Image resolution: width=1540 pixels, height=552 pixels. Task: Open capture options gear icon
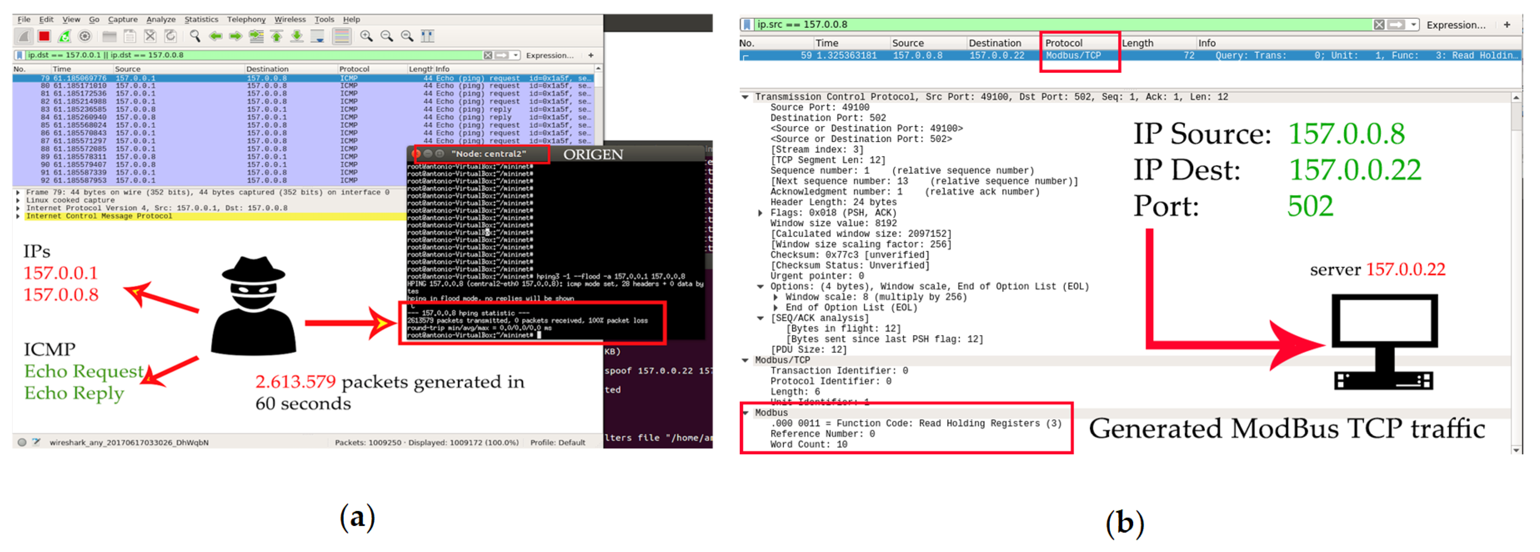click(x=85, y=37)
